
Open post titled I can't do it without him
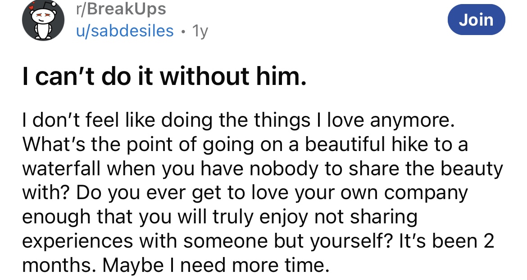point(164,76)
